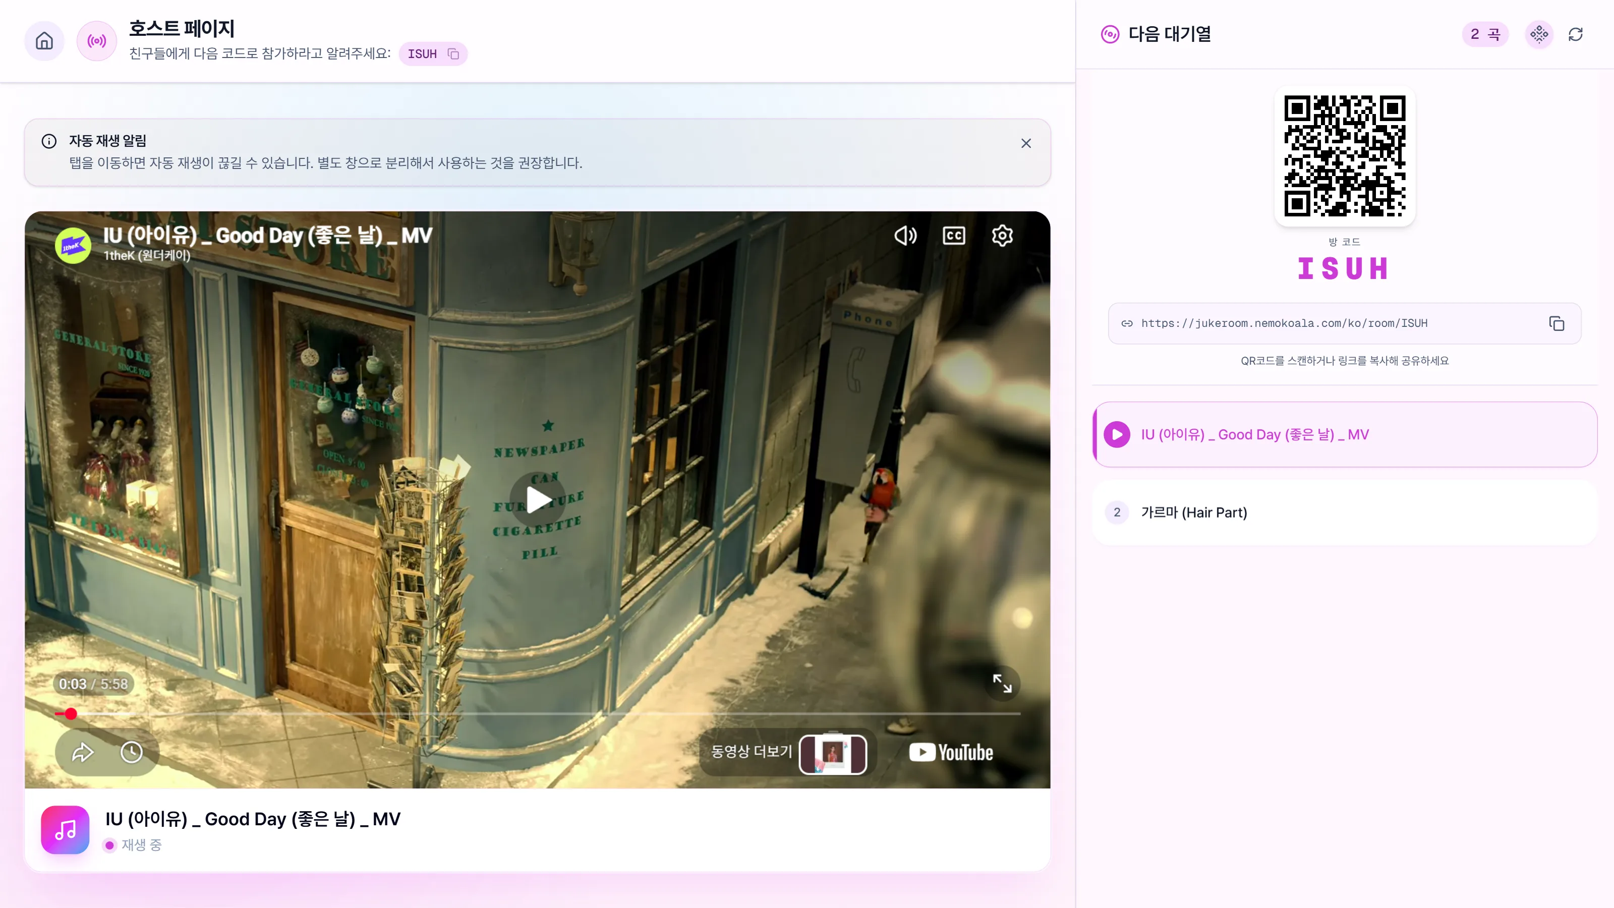Click the pink music note icon
The width and height of the screenshot is (1614, 908).
click(x=65, y=830)
